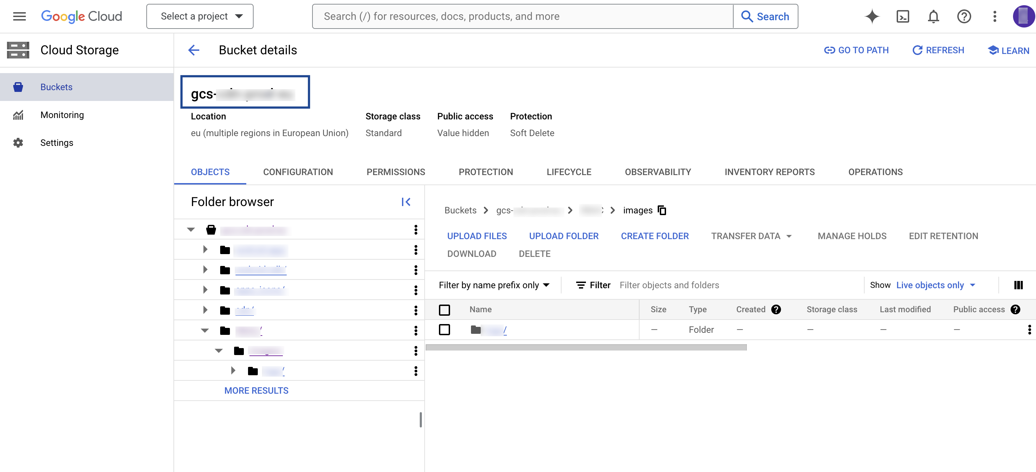Image resolution: width=1036 pixels, height=472 pixels.
Task: Collapse the Folder browser panel
Action: pyautogui.click(x=406, y=202)
